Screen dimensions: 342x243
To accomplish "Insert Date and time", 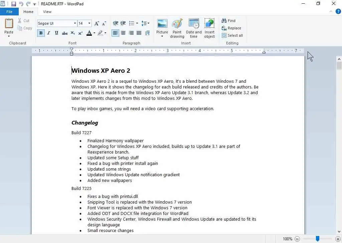I will click(x=194, y=28).
